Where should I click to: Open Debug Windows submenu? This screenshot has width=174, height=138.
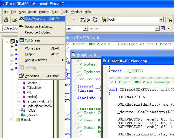[x=42, y=60]
